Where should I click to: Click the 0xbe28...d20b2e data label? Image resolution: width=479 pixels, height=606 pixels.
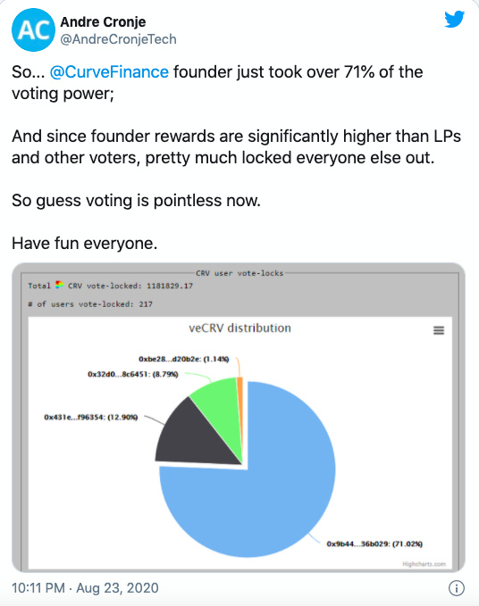[184, 359]
